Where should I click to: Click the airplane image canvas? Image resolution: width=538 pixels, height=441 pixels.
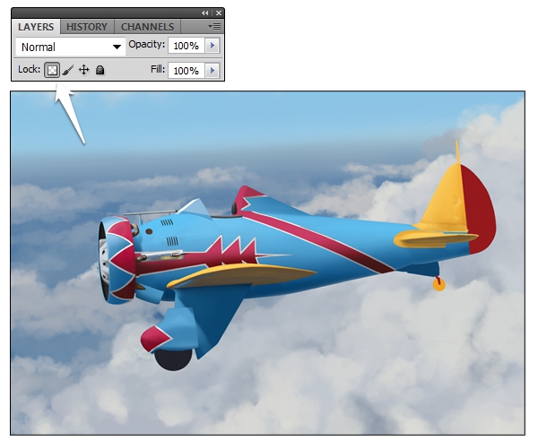pyautogui.click(x=267, y=263)
